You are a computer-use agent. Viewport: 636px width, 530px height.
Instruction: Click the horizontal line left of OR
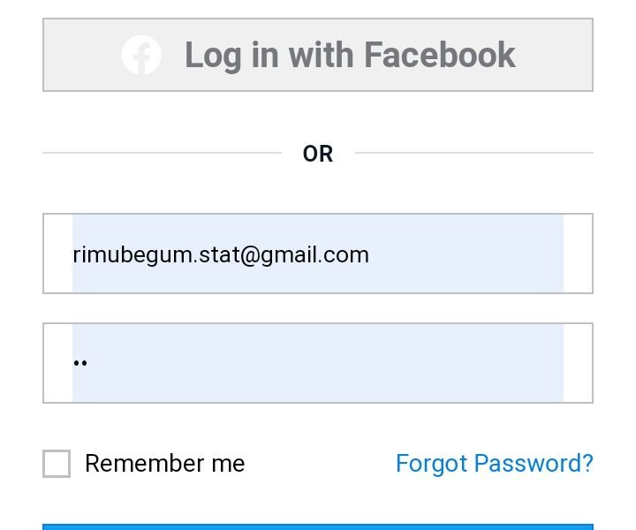[x=162, y=153]
